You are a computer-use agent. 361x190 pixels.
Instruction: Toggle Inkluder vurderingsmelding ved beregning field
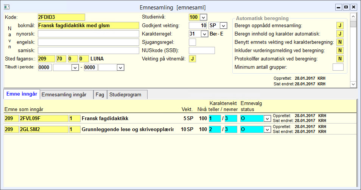click(340, 50)
